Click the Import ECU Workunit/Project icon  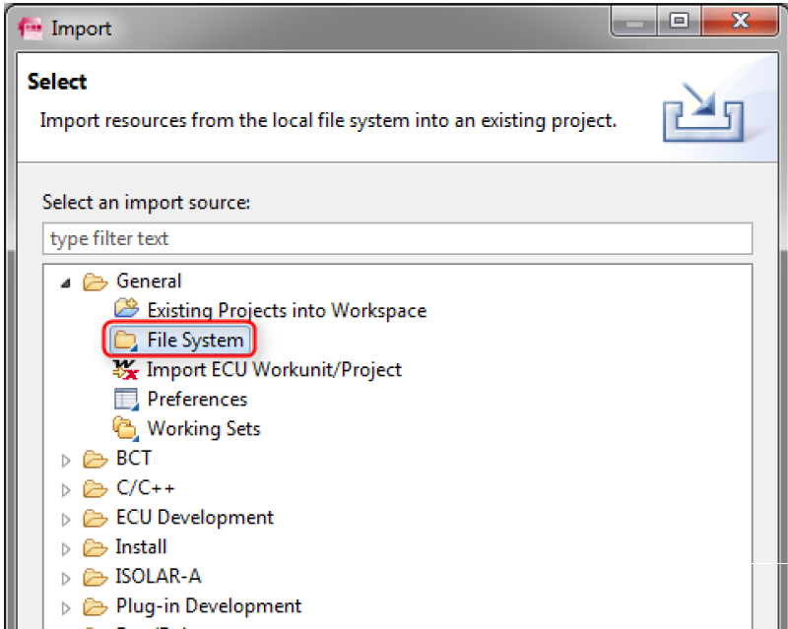tap(125, 370)
